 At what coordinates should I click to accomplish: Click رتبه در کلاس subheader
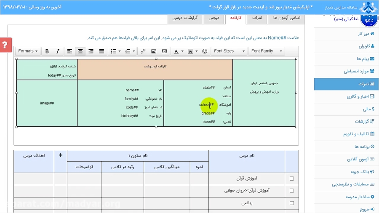coord(123,167)
